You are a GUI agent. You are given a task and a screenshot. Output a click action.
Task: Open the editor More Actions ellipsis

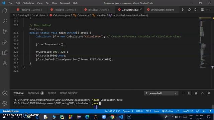(x=209, y=10)
